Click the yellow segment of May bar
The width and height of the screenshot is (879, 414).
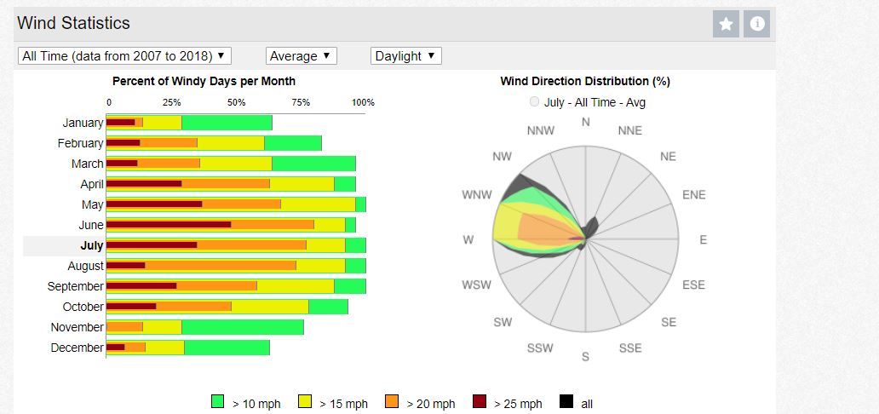[318, 204]
